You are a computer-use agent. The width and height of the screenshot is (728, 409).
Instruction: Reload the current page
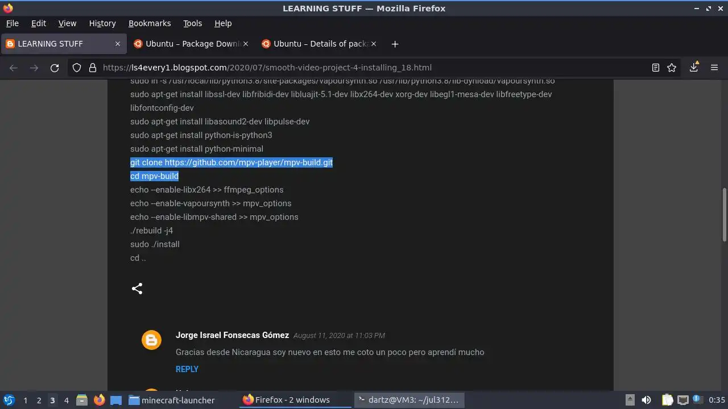click(x=55, y=68)
